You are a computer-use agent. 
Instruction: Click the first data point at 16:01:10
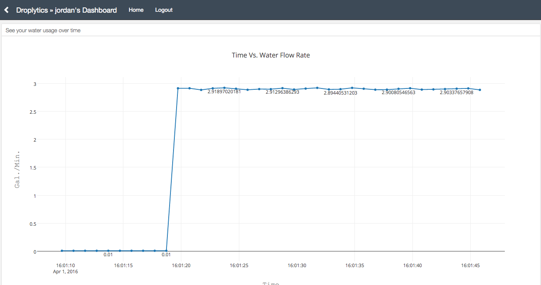coord(62,251)
